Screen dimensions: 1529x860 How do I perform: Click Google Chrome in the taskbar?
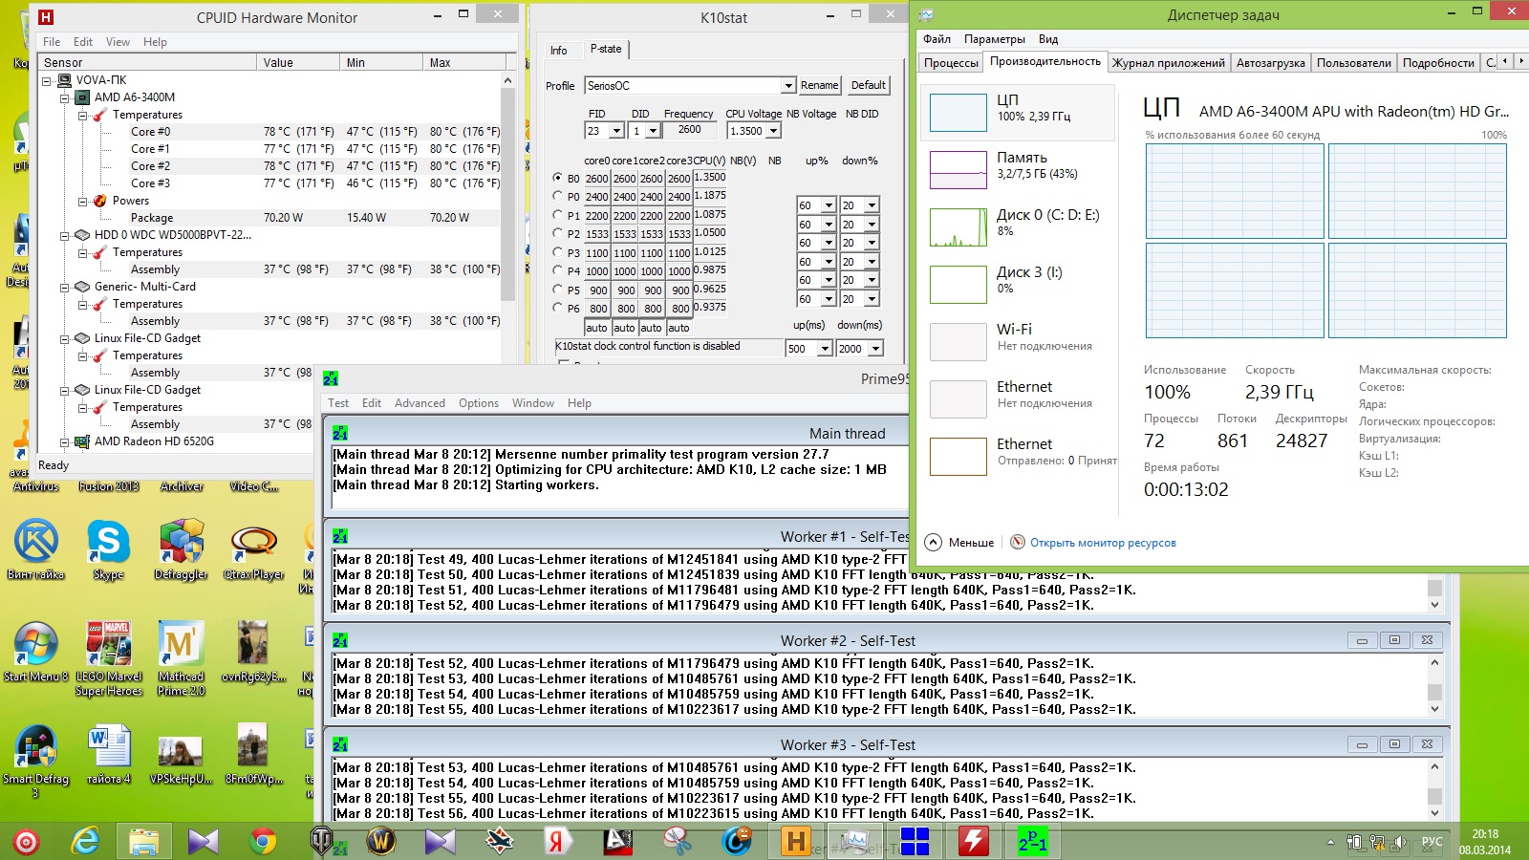(x=263, y=841)
